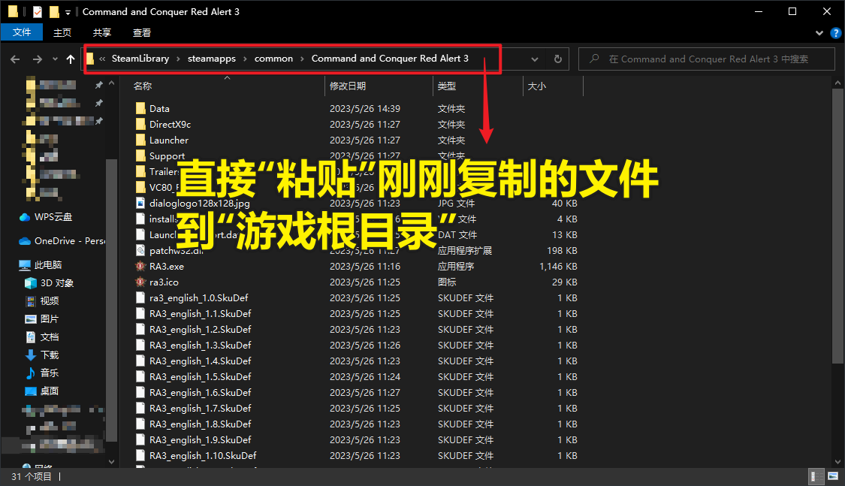Open WPS云盘 in the navigation pane
Image resolution: width=845 pixels, height=486 pixels.
(53, 217)
